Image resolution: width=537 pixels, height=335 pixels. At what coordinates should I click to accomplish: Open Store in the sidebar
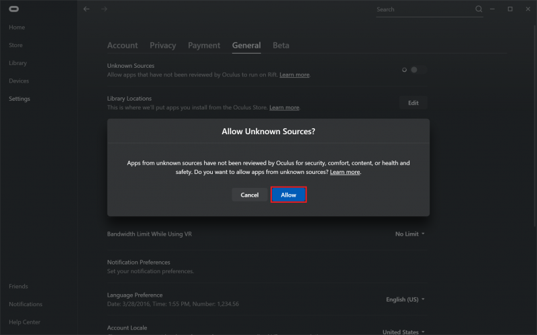coord(15,45)
